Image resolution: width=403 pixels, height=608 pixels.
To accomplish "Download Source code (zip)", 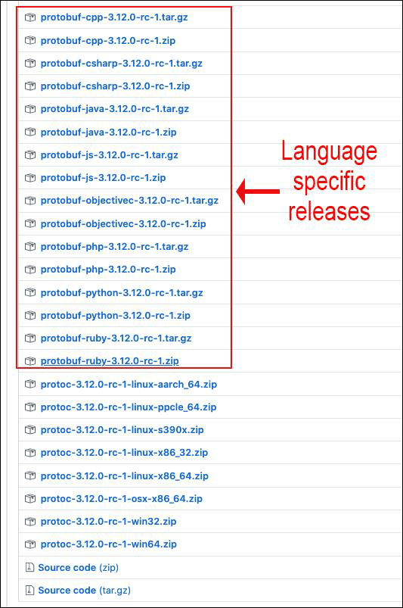I will click(x=78, y=568).
